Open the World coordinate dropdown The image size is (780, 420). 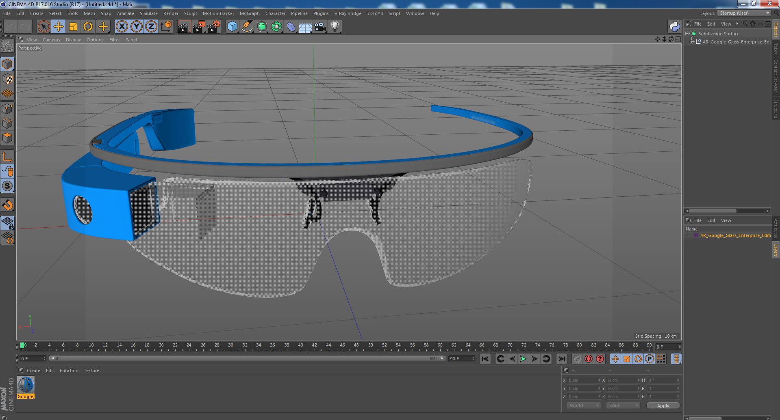click(584, 405)
